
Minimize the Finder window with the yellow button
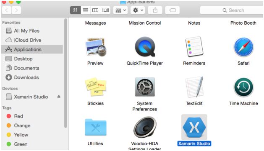(x=11, y=2)
